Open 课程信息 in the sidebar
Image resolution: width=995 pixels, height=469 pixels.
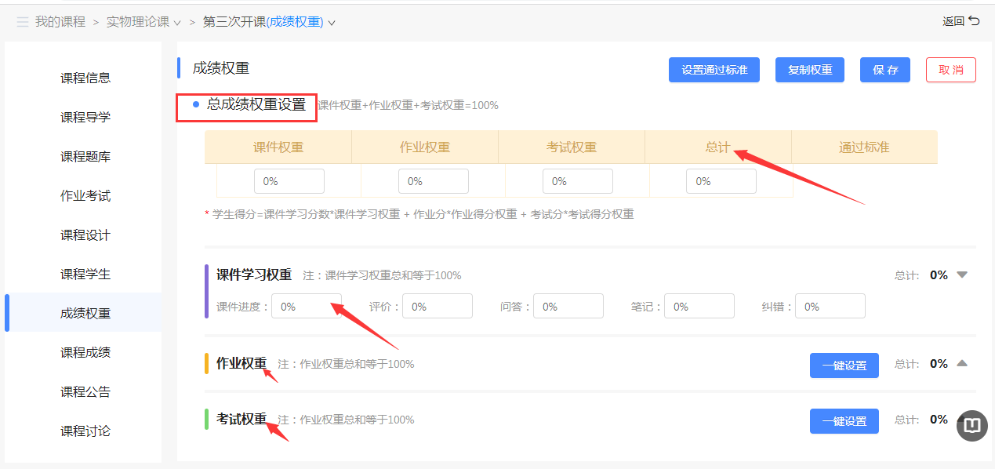point(85,78)
